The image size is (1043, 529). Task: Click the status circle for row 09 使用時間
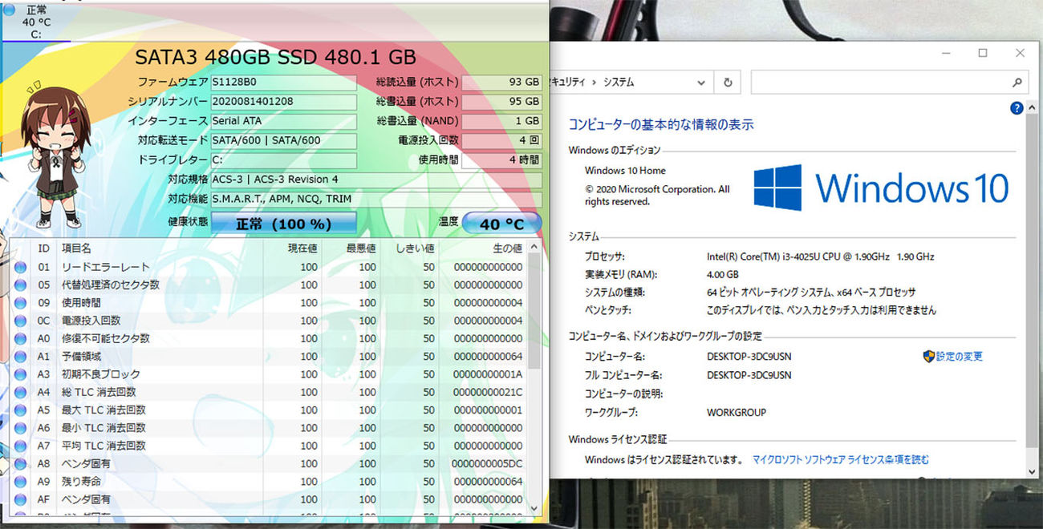pyautogui.click(x=21, y=303)
